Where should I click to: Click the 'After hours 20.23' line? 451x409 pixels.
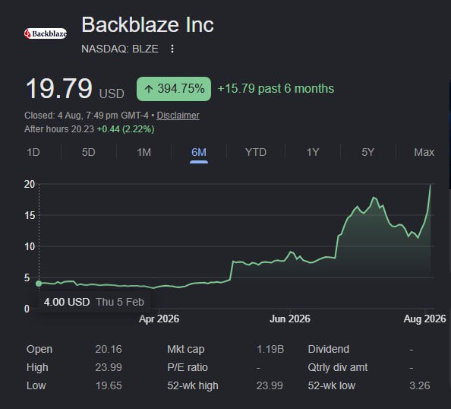coord(89,129)
